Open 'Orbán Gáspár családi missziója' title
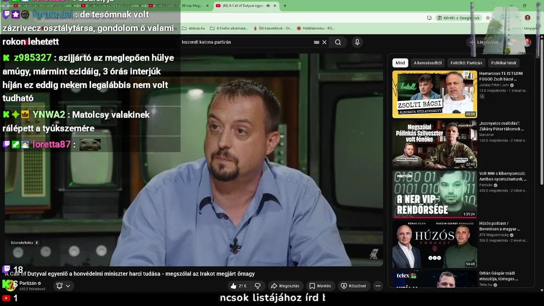 [499, 276]
